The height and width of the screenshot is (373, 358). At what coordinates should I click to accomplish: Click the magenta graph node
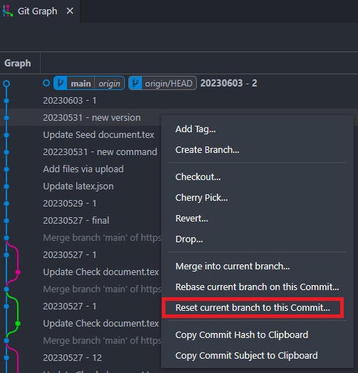[18, 272]
